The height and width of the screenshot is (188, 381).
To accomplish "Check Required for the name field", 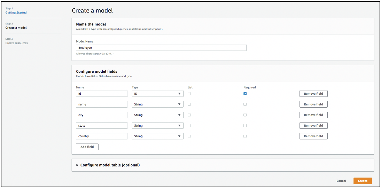I will 245,104.
